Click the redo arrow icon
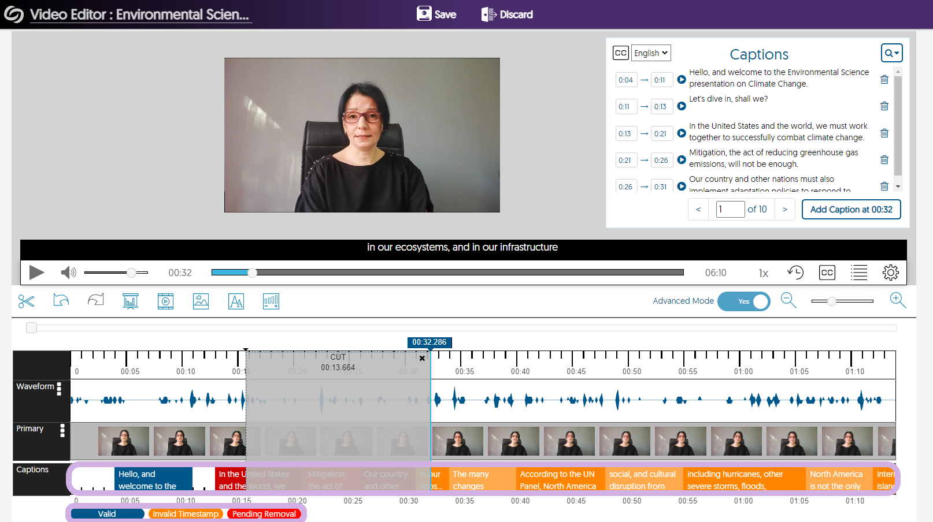The image size is (933, 522). (95, 300)
